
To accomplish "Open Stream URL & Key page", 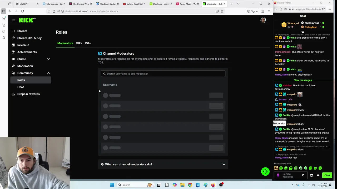I will coord(29,38).
